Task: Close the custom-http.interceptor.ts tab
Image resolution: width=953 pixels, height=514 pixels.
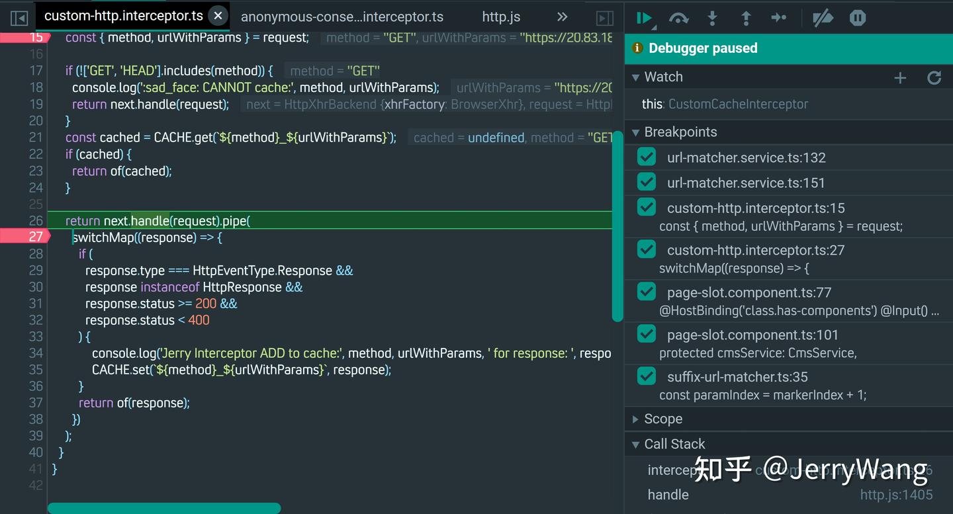Action: [x=218, y=16]
